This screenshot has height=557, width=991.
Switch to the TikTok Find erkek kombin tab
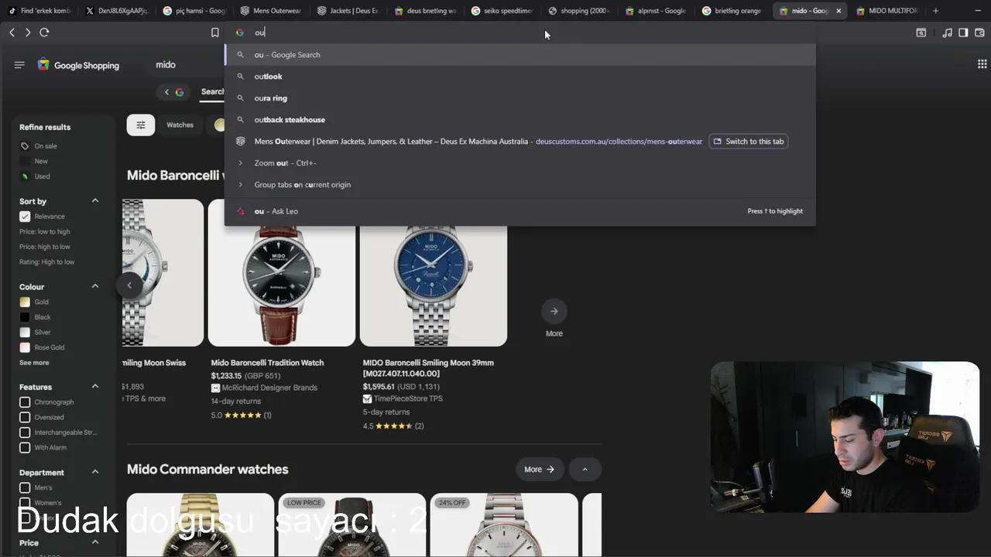[x=39, y=11]
